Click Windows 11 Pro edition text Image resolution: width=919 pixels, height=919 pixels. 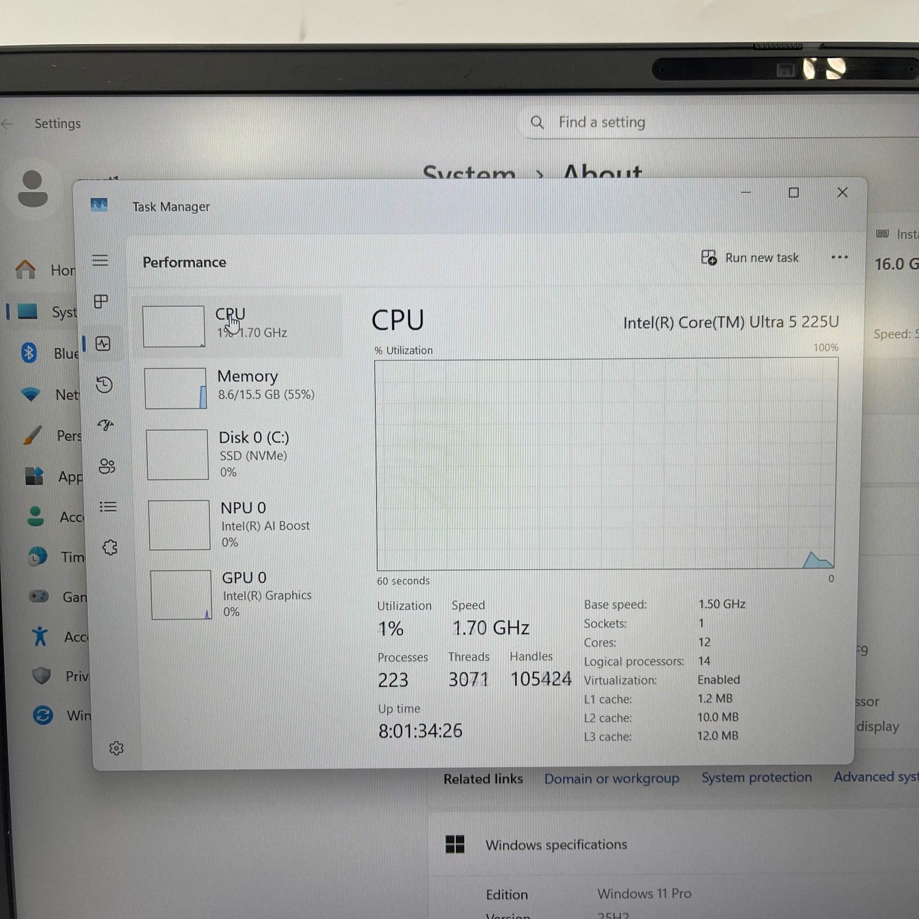click(x=644, y=893)
